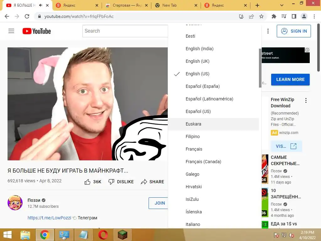Viewport: 321px width, 241px height.
Task: Click the ad info icon on banner
Action: [x=307, y=50]
